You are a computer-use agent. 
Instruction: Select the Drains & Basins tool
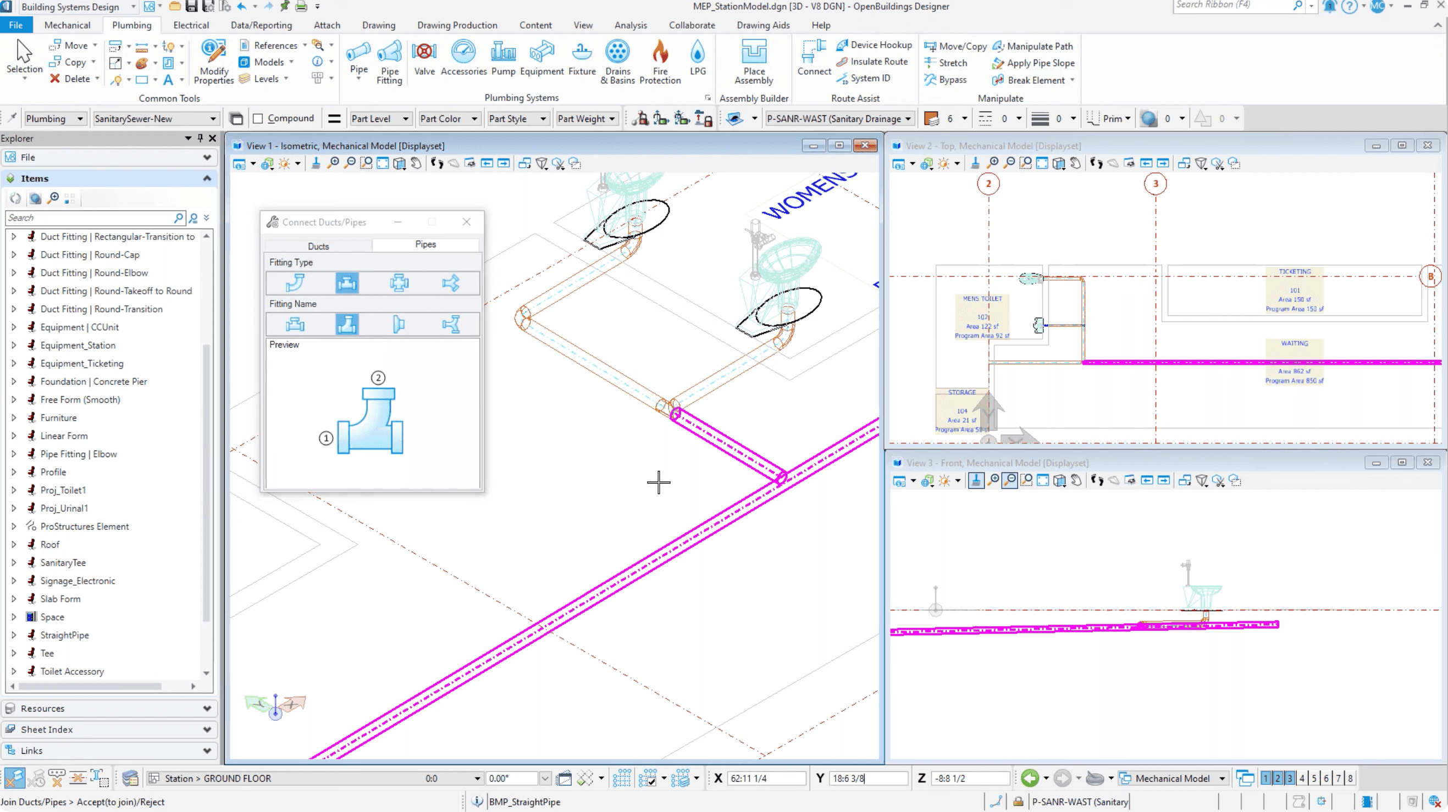tap(617, 62)
